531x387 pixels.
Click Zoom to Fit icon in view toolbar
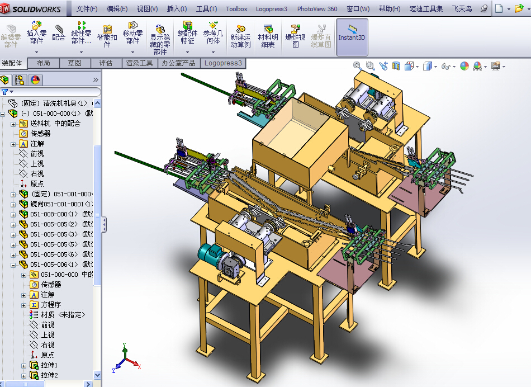tap(357, 66)
